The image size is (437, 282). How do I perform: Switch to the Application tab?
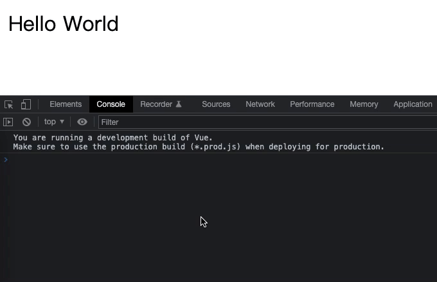pos(413,104)
